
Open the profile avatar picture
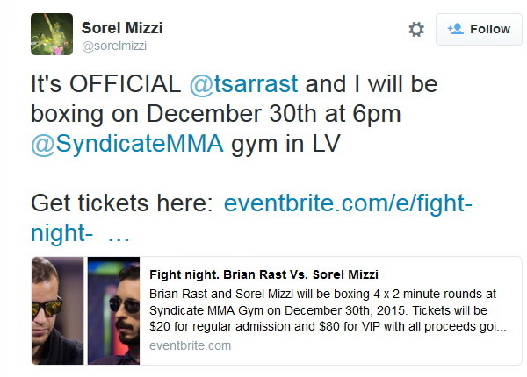tap(52, 34)
